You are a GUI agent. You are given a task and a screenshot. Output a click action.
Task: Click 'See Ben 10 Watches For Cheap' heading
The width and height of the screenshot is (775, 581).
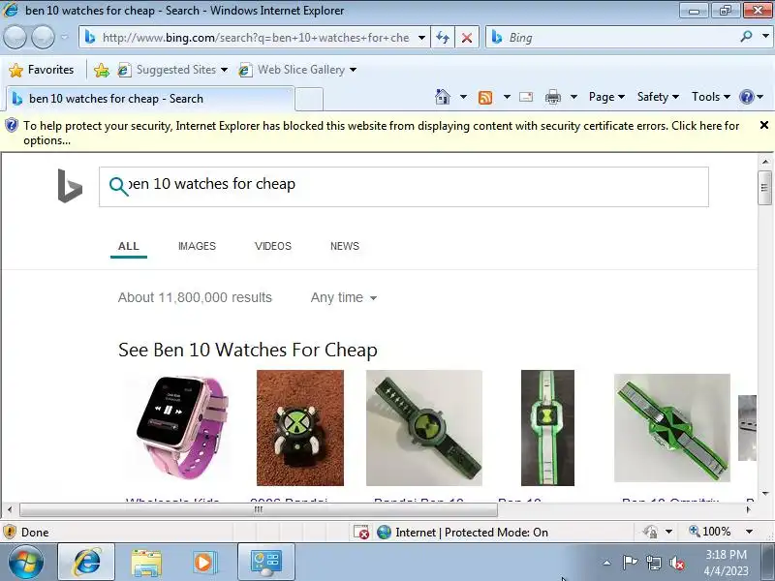click(x=248, y=350)
